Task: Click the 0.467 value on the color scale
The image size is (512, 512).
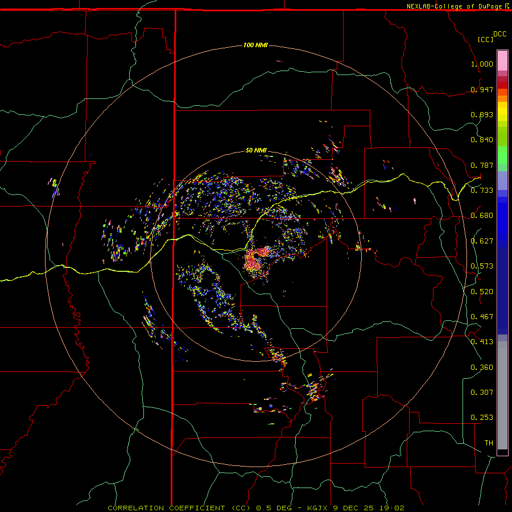Action: 482,317
